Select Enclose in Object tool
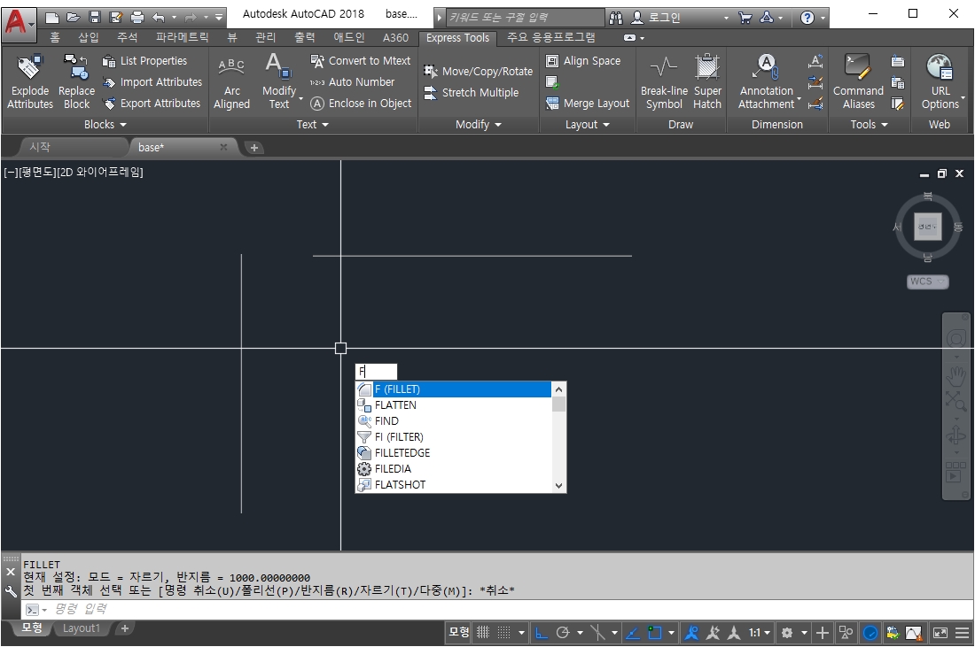Image resolution: width=975 pixels, height=647 pixels. click(361, 103)
